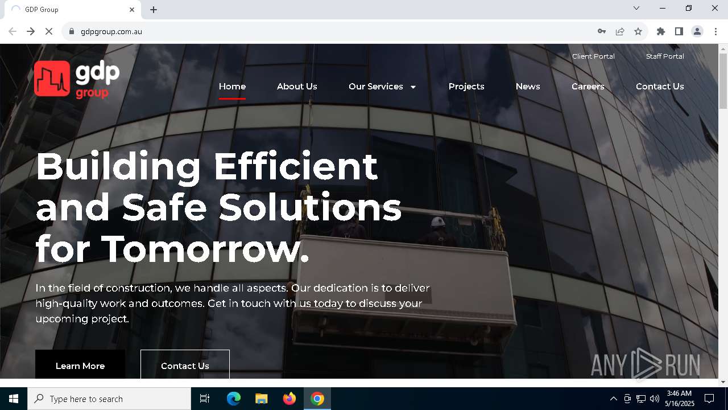Open a new tab with plus button

154,9
